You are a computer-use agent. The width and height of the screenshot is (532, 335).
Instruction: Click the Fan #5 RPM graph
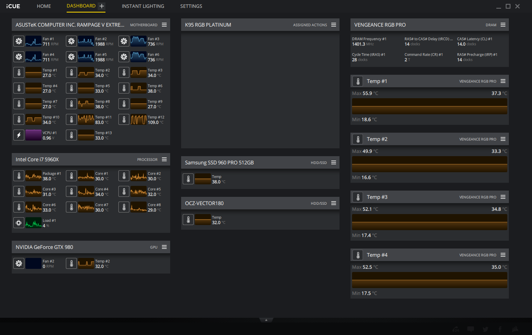[86, 57]
